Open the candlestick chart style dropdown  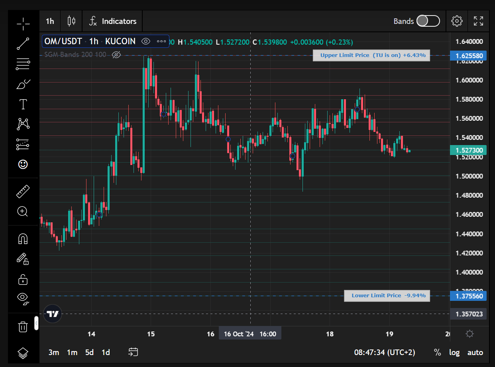coord(72,21)
